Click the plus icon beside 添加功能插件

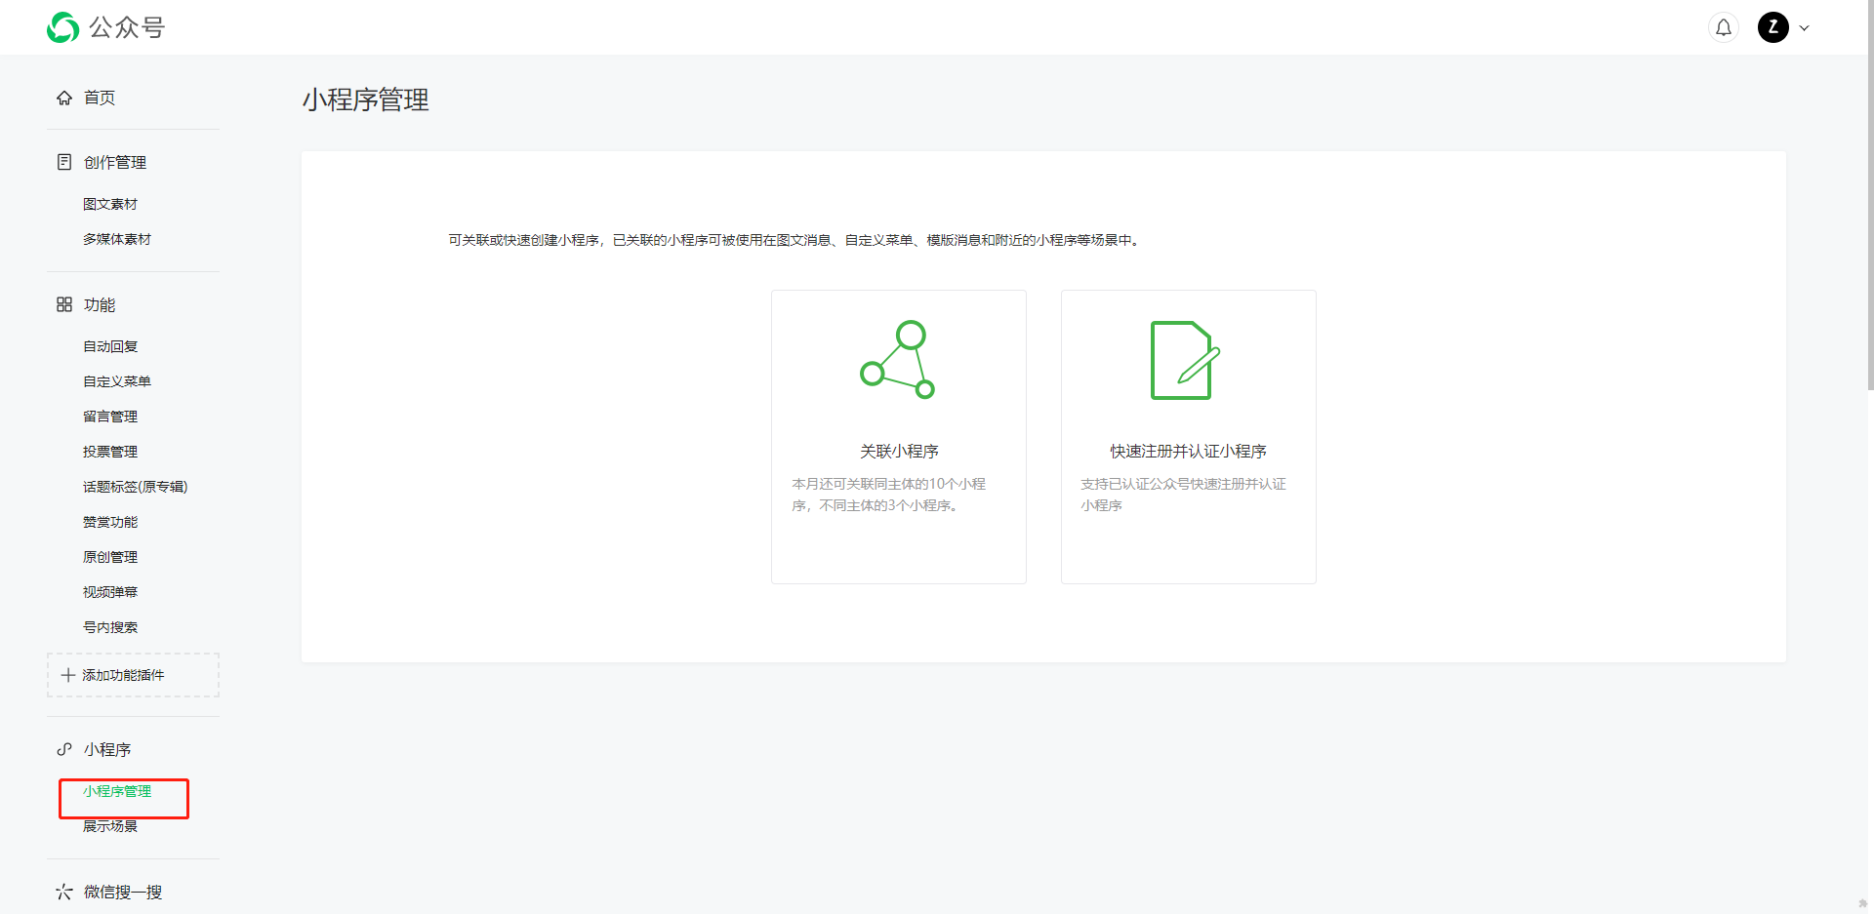click(68, 675)
